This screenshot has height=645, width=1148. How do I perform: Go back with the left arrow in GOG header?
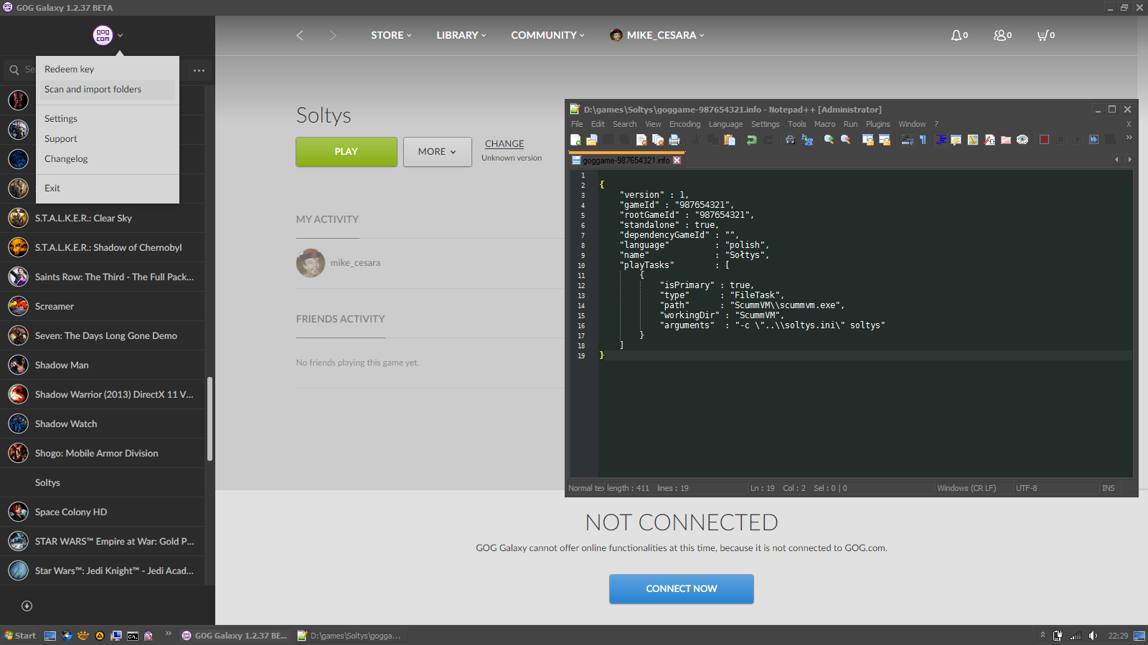(300, 35)
